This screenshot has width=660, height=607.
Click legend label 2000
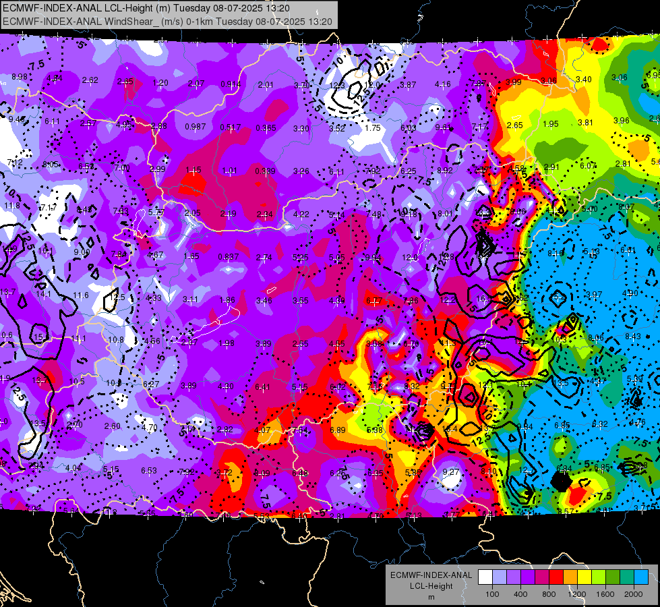[633, 594]
